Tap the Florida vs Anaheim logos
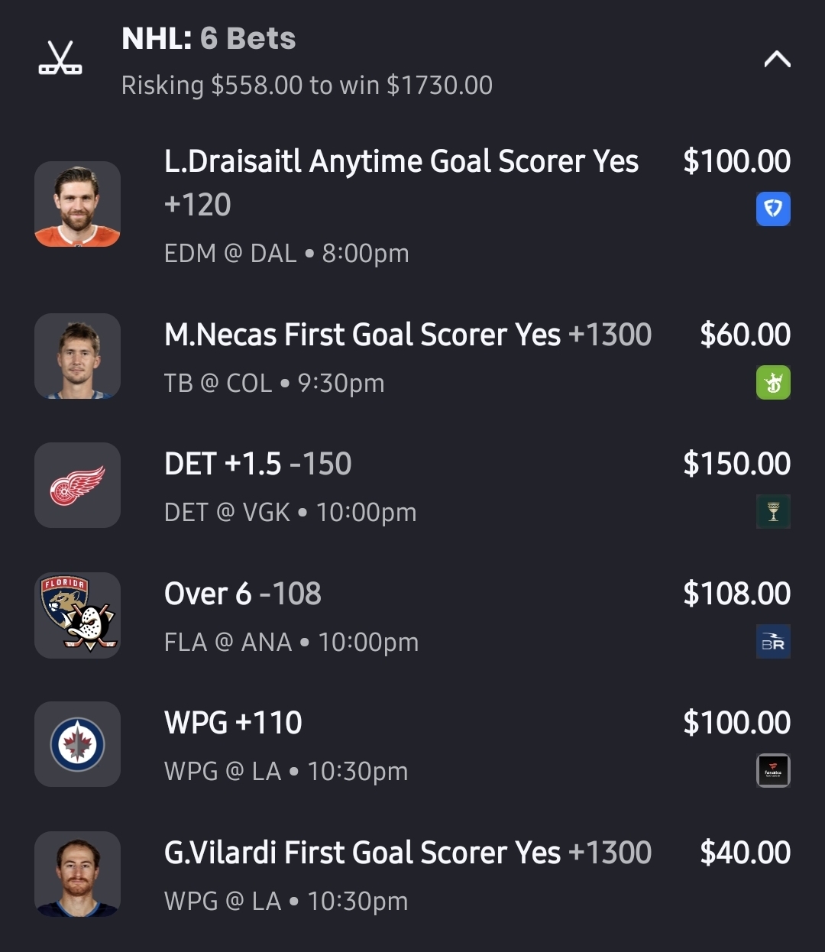The height and width of the screenshot is (952, 825). click(77, 615)
